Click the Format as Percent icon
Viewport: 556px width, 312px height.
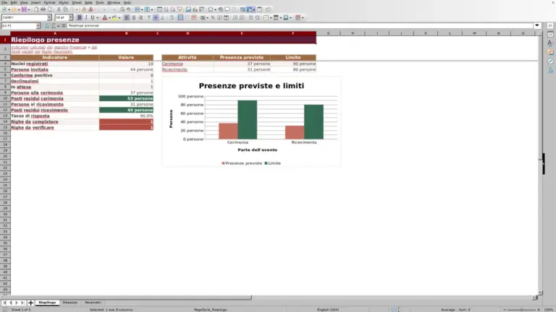(213, 17)
